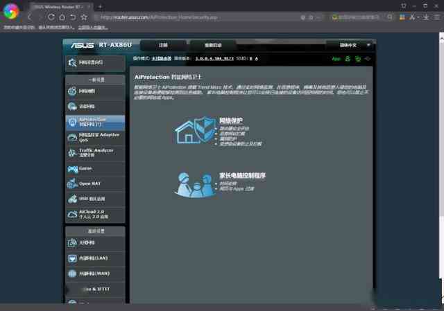This screenshot has width=444, height=311.
Task: Open USB Application in the sidebar
Action: coord(95,199)
